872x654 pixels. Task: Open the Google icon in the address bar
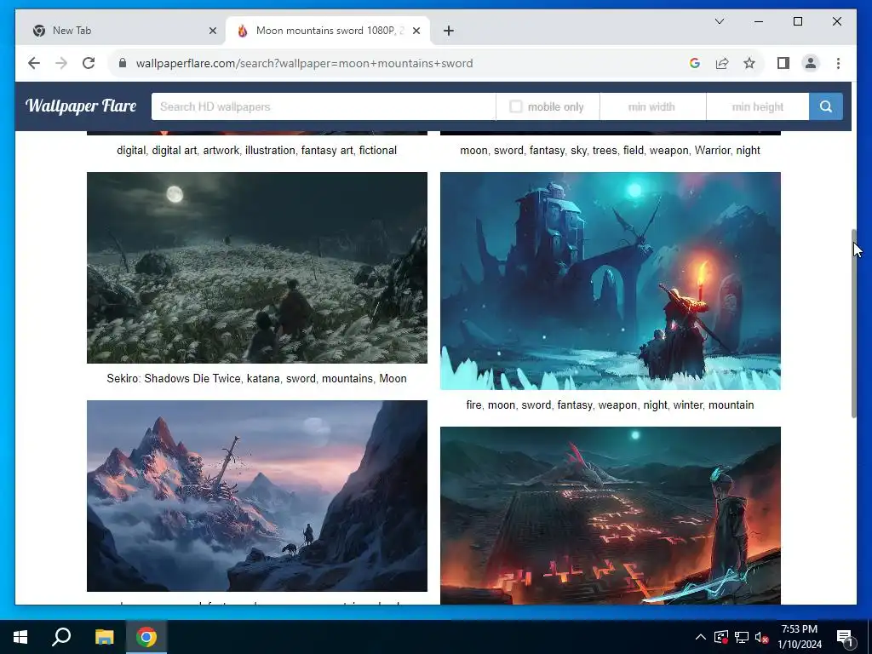pyautogui.click(x=695, y=63)
